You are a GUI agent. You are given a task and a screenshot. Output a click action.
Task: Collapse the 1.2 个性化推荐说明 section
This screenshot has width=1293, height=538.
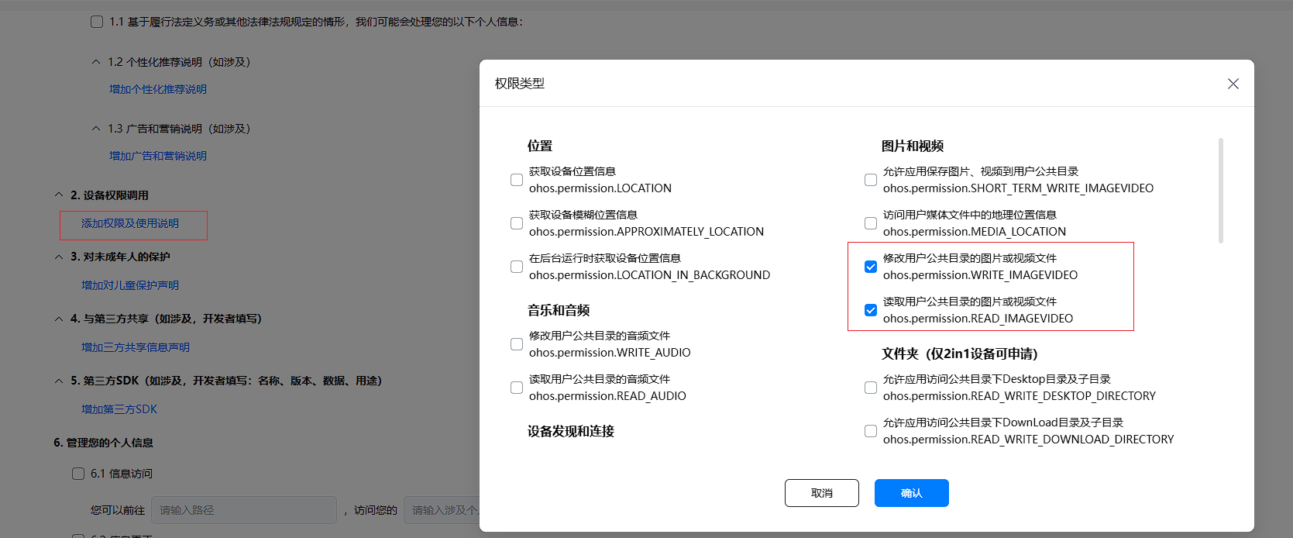tap(96, 62)
